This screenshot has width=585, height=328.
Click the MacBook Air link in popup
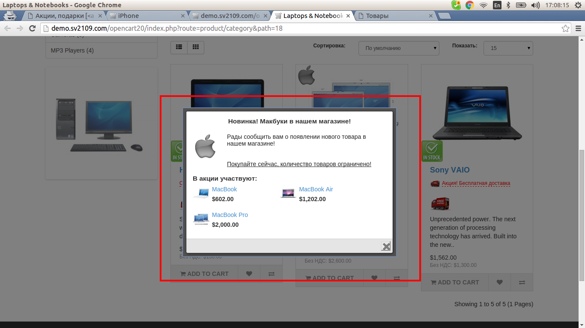316,189
